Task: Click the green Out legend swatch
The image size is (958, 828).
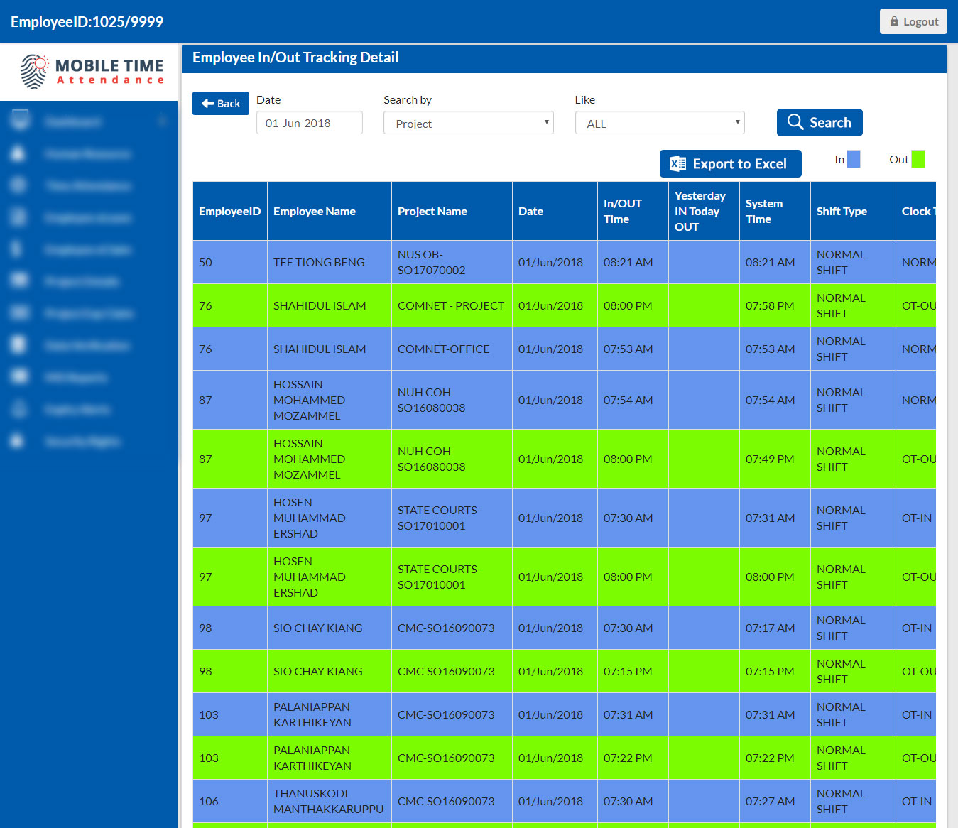Action: click(918, 159)
